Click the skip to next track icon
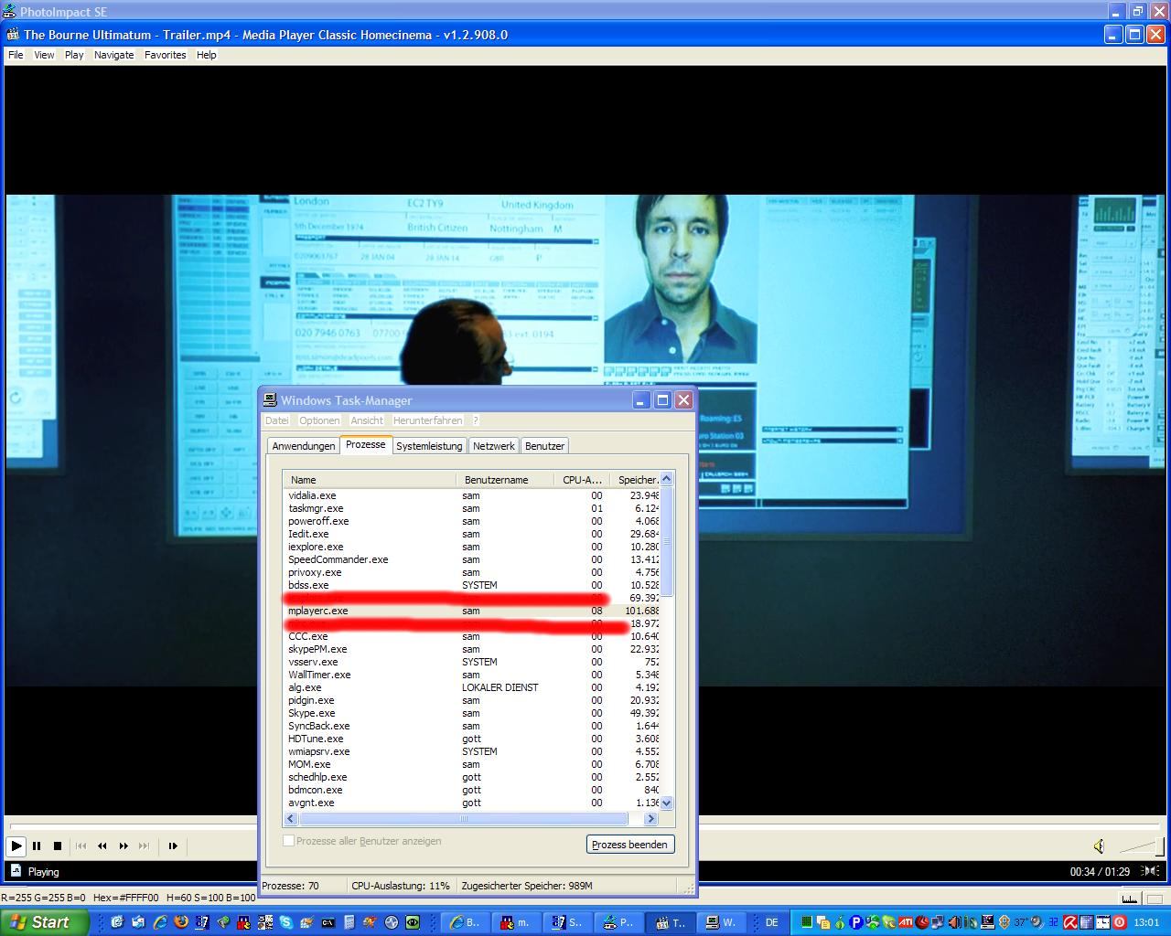Image resolution: width=1171 pixels, height=936 pixels. click(144, 846)
